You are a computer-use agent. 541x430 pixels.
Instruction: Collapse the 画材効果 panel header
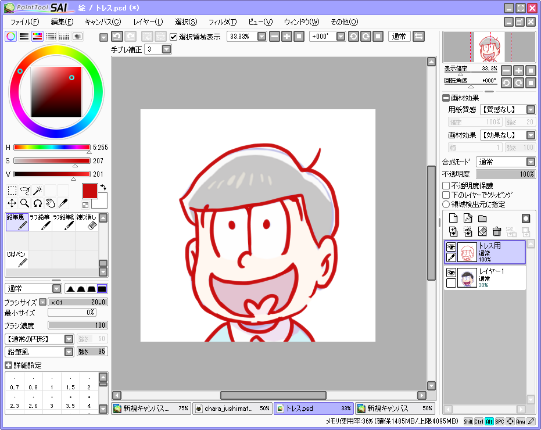[446, 98]
